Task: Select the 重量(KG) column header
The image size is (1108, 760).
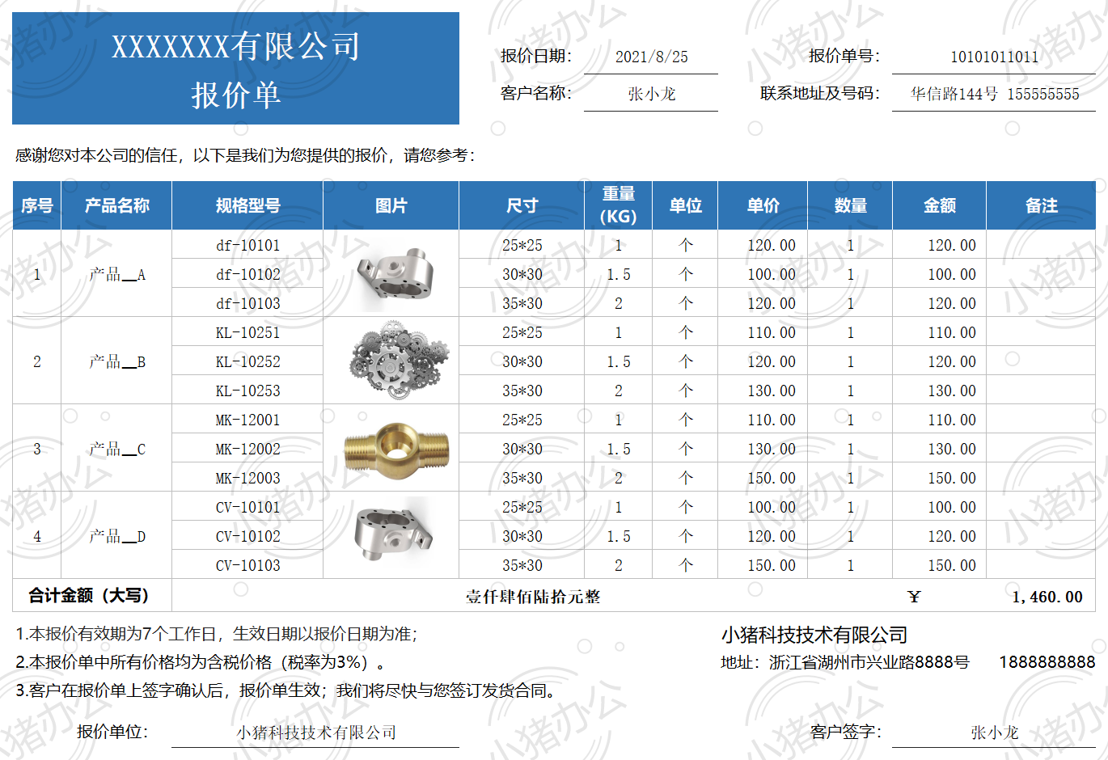Action: (619, 205)
